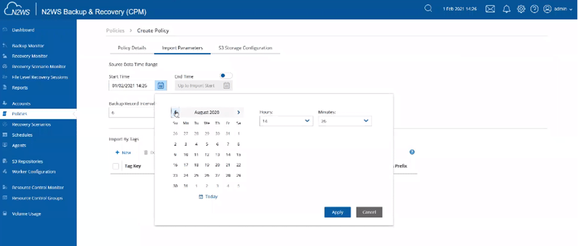
Task: Click the Backup Record Interval field
Action: [x=131, y=112]
